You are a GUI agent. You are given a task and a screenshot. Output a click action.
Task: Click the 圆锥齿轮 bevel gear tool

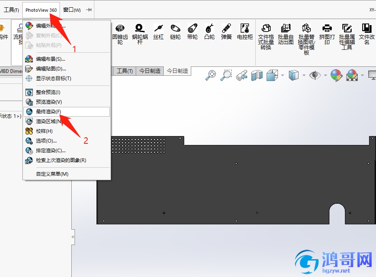pyautogui.click(x=120, y=34)
